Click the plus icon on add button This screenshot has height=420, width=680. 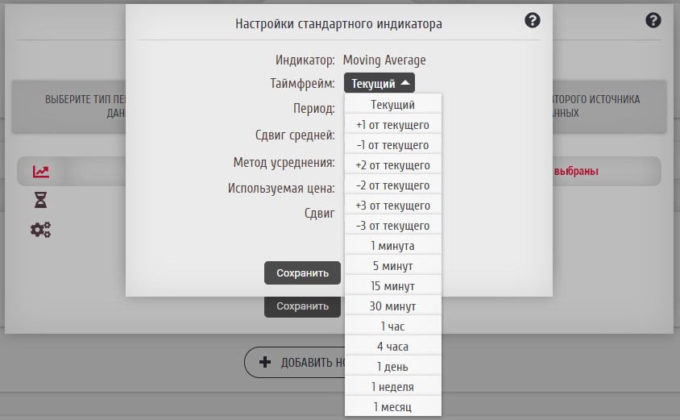[264, 363]
